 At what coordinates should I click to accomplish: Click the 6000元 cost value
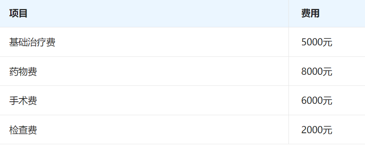click(x=317, y=101)
